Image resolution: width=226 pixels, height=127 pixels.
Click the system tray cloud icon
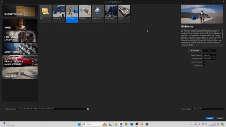[196, 124]
